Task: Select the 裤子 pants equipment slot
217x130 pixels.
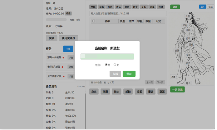Action: click(188, 63)
